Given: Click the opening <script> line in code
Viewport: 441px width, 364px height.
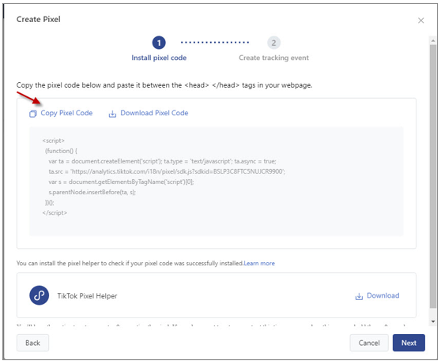Looking at the screenshot, I should pyautogui.click(x=54, y=141).
